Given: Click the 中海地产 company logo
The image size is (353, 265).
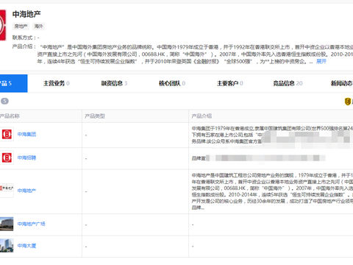Looking at the screenshot, I should [3, 25].
